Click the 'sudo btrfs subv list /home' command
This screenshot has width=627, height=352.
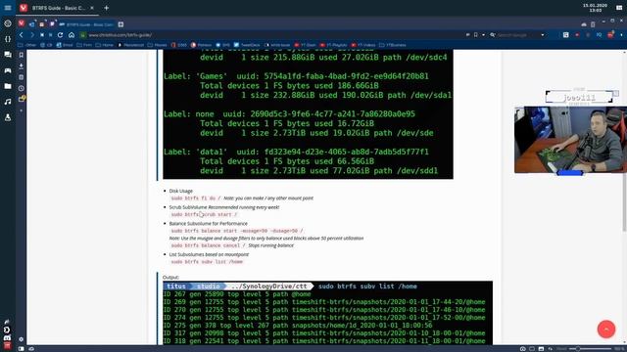coord(207,262)
